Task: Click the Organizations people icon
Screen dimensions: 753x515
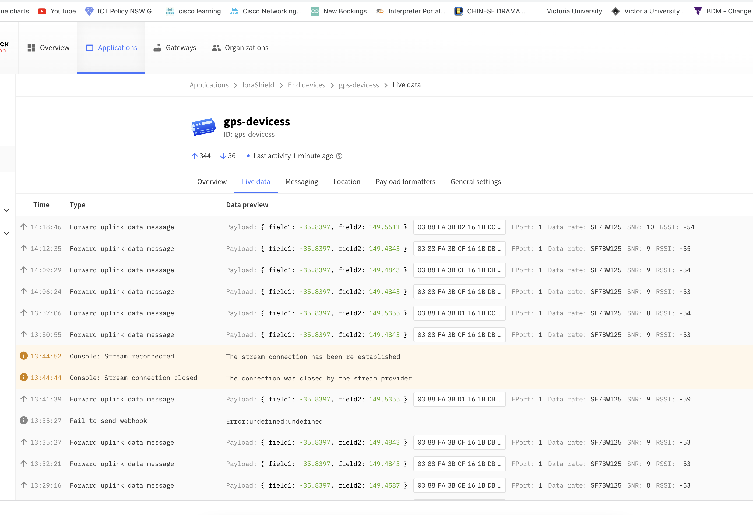Action: coord(216,48)
